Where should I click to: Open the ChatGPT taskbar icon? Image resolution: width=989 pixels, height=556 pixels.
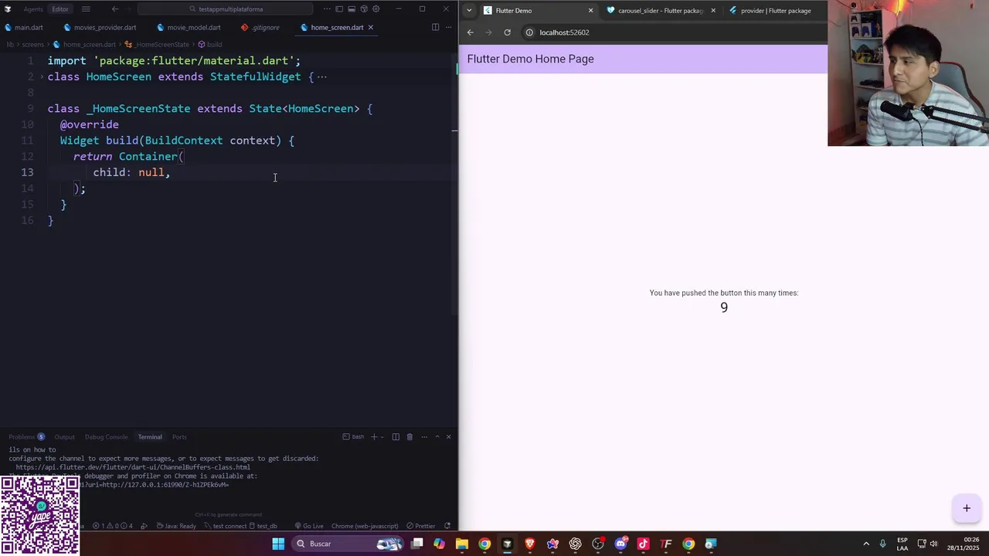[x=575, y=544]
